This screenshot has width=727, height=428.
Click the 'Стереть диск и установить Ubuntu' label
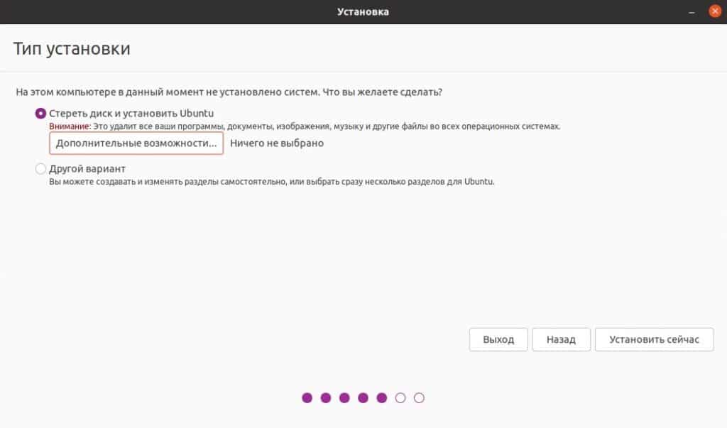coord(131,114)
